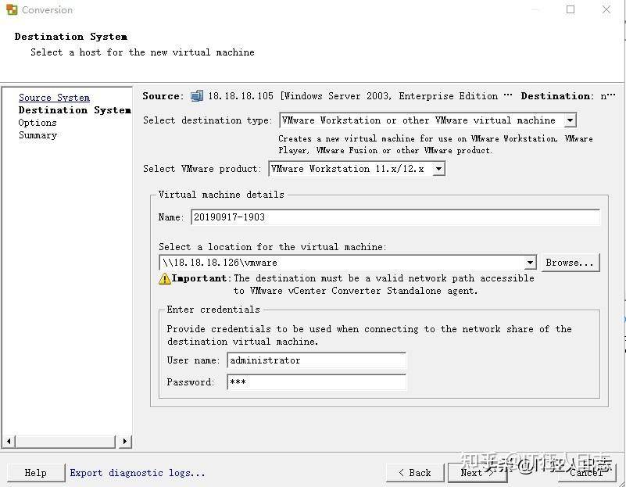The width and height of the screenshot is (626, 487).
Task: Click the Enter credentials group label
Action: [213, 310]
